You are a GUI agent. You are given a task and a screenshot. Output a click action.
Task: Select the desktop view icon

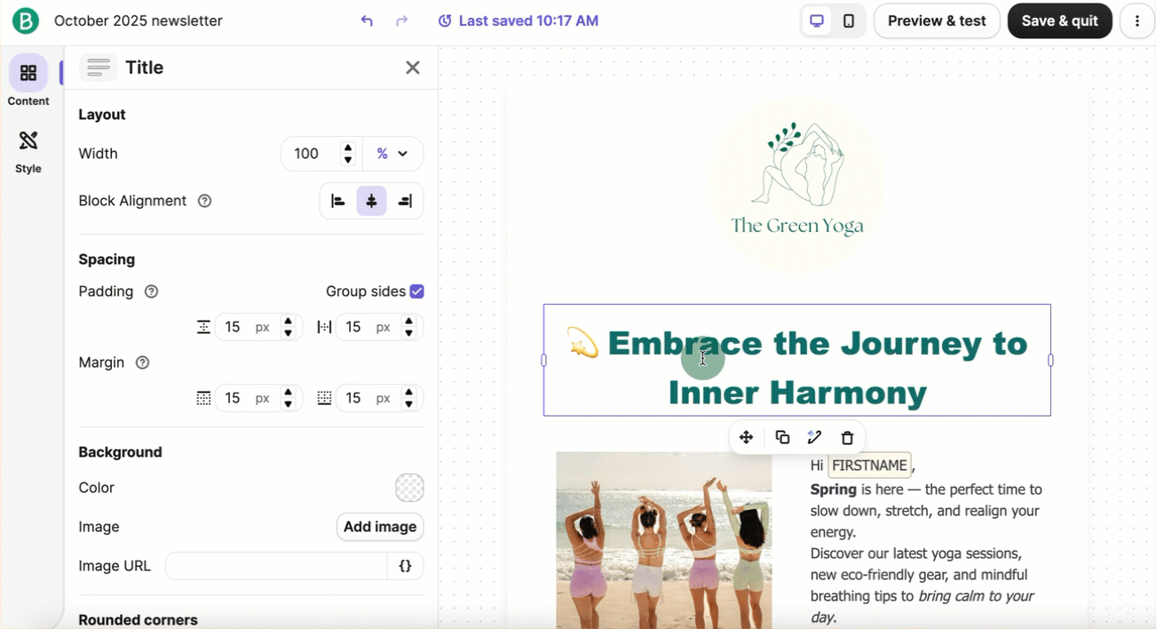(x=817, y=20)
